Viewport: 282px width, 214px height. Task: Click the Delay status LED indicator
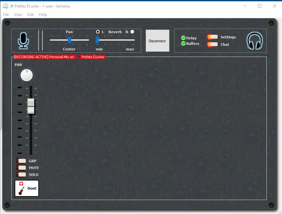[x=183, y=38]
